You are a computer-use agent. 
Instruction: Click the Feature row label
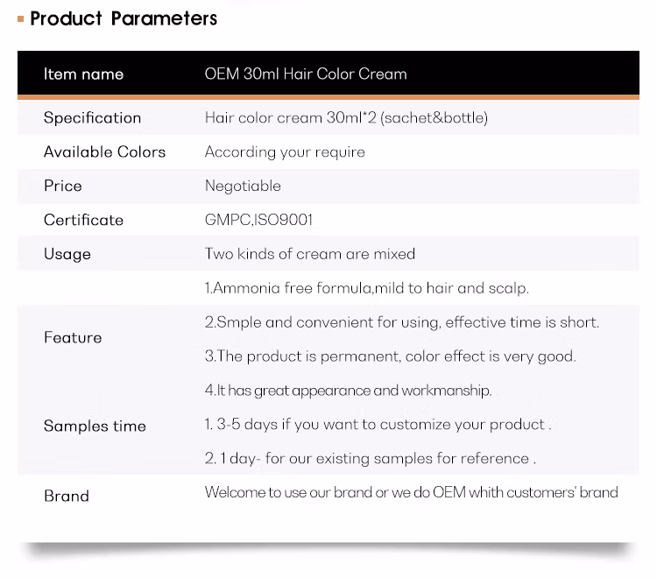(73, 337)
